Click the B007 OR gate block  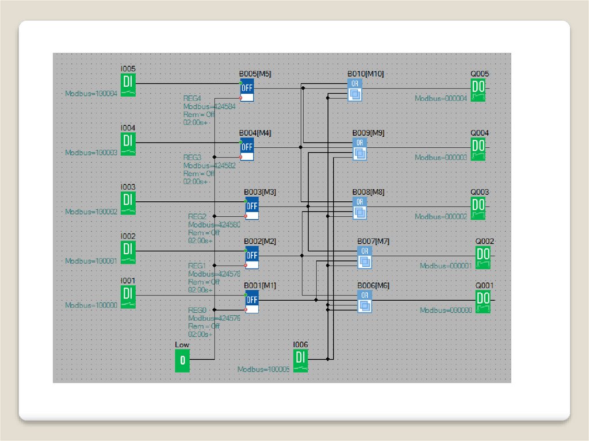point(364,258)
